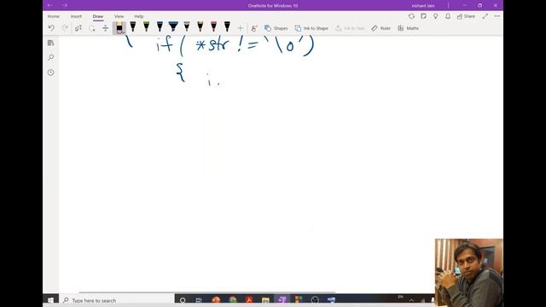This screenshot has width=546, height=307.
Task: Open the Maths assistant
Action: [x=408, y=28]
